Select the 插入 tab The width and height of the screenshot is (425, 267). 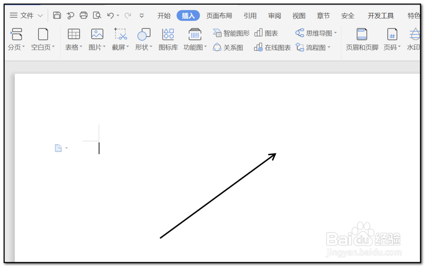(x=188, y=16)
